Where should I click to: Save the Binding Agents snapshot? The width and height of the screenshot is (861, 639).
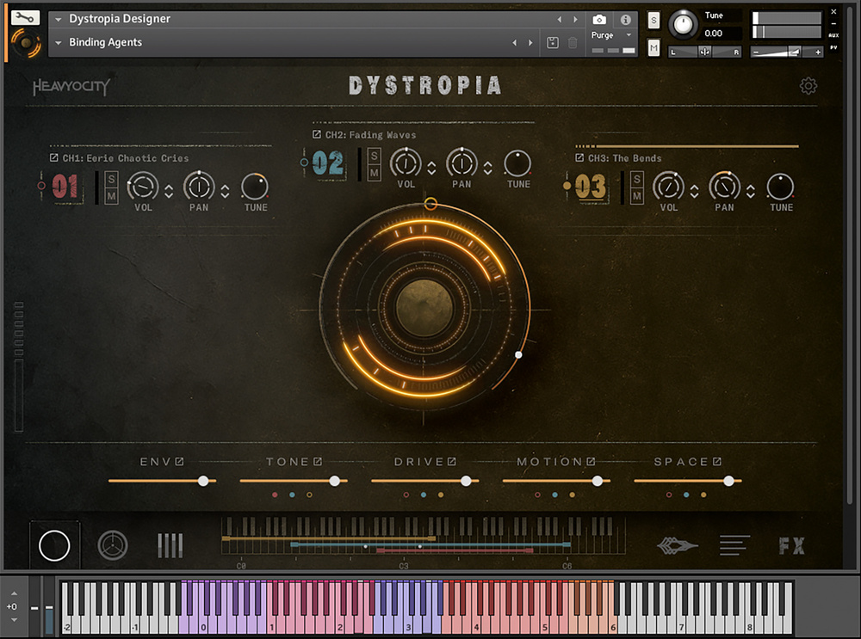tap(553, 42)
